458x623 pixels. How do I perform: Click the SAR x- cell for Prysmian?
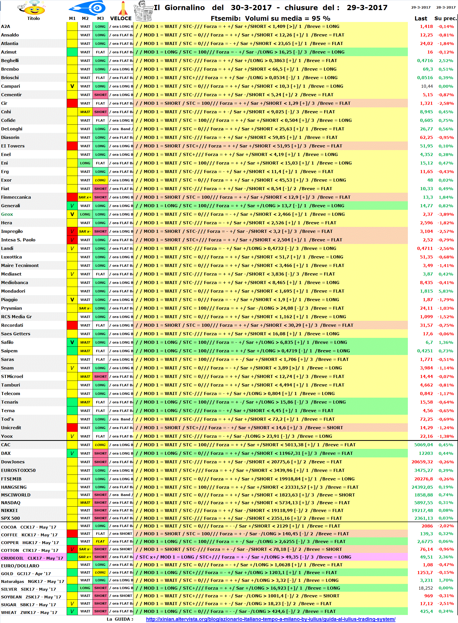[x=85, y=308]
